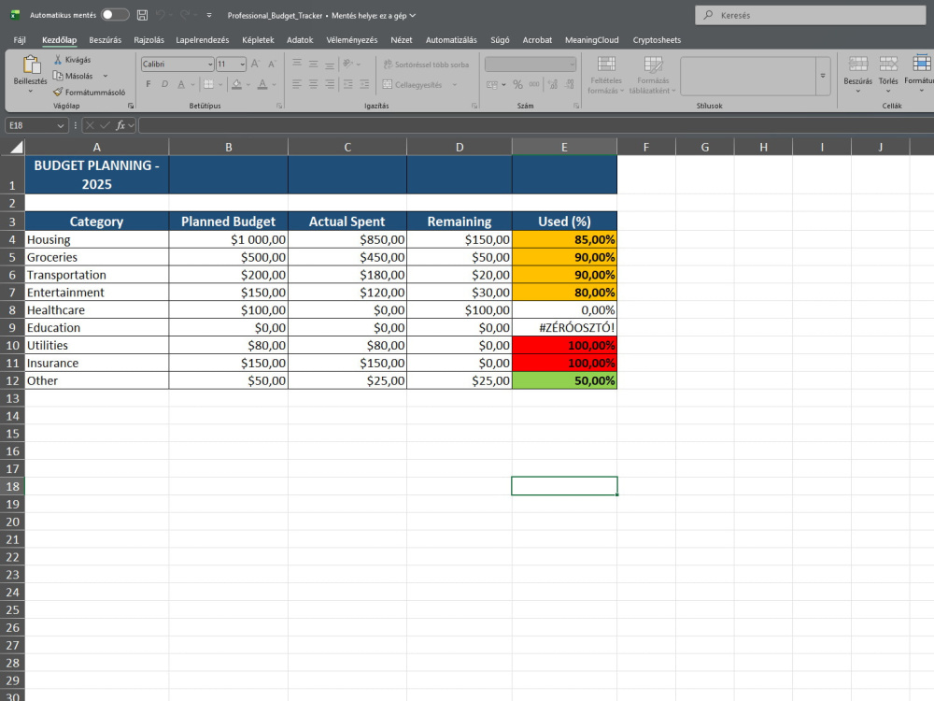Decrease decimal places

coord(570,84)
